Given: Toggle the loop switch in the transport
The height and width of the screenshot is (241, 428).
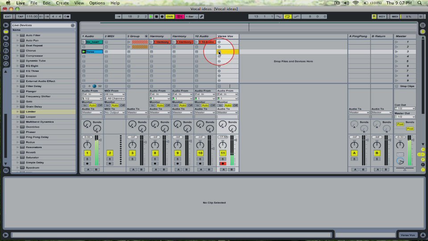Looking at the screenshot, I should pyautogui.click(x=288, y=17).
